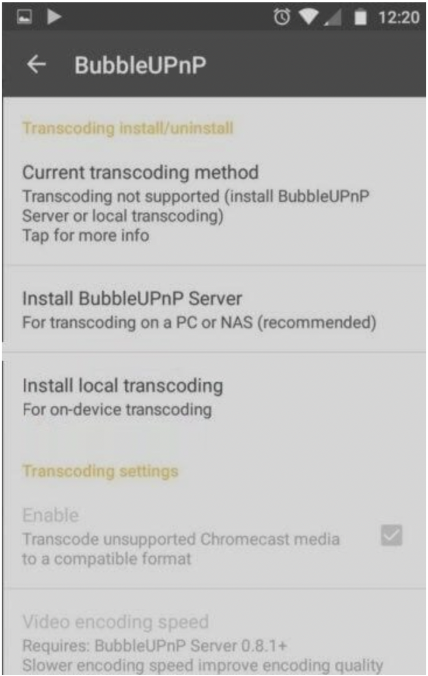The image size is (428, 676).
Task: Tap 'Tap for more info' text
Action: pyautogui.click(x=86, y=235)
